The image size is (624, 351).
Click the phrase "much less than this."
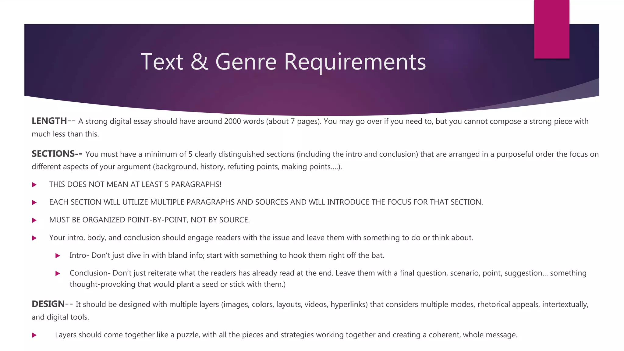[x=65, y=134]
